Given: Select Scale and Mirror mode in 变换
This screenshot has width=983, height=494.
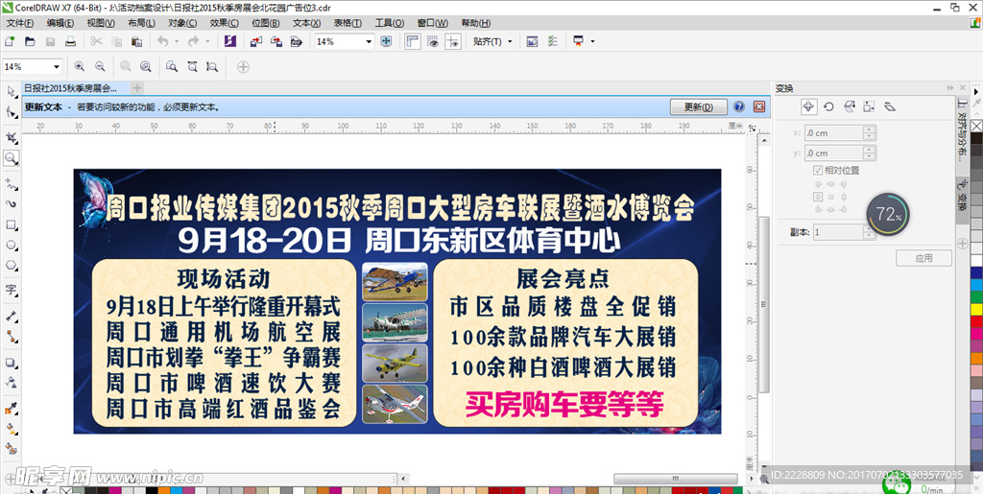Looking at the screenshot, I should tap(849, 106).
